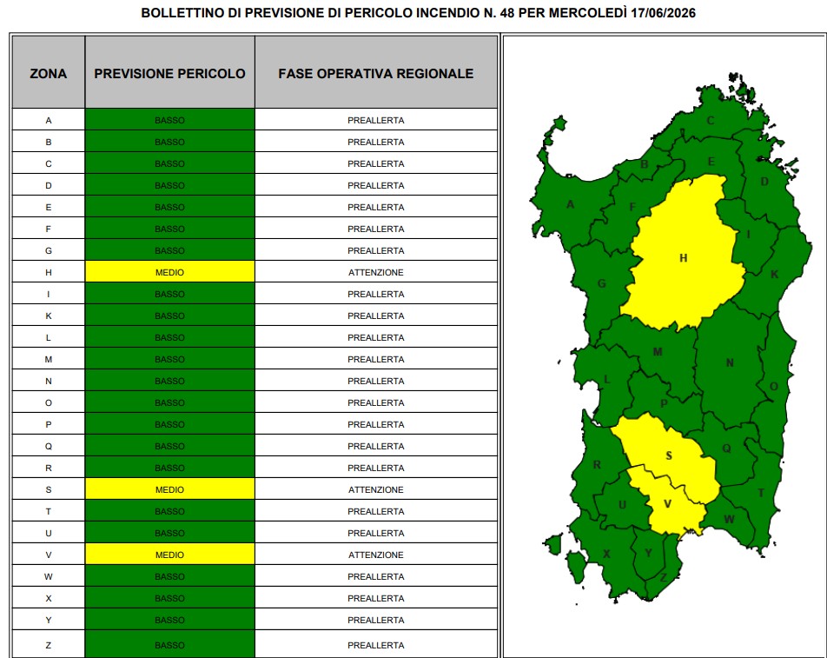Click the MEDIO cell for zone S
The height and width of the screenshot is (658, 827).
point(170,489)
